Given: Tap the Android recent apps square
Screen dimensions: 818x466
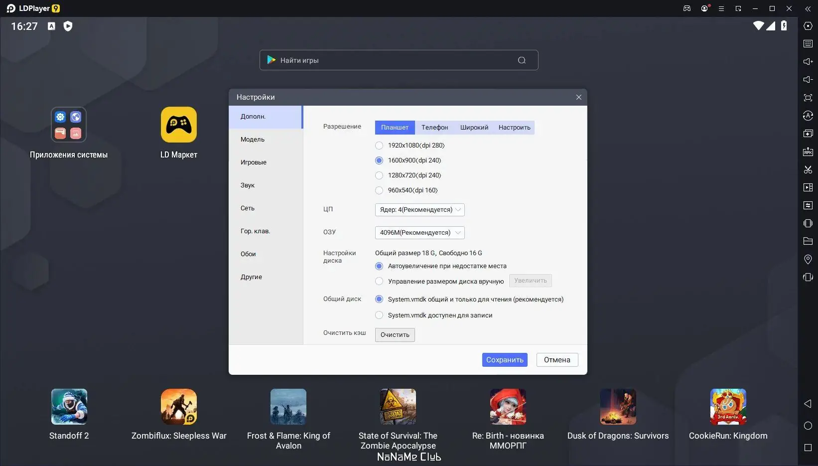Looking at the screenshot, I should pos(808,448).
